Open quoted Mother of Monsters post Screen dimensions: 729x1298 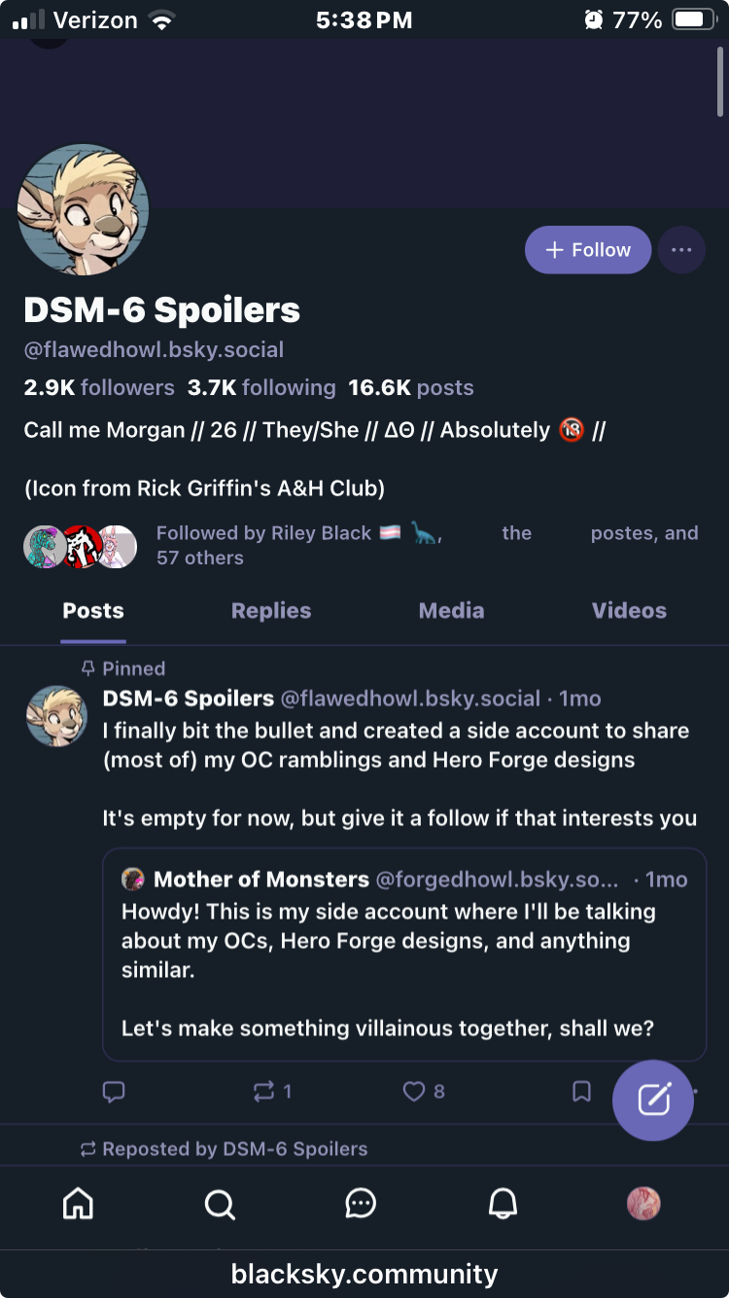(404, 954)
